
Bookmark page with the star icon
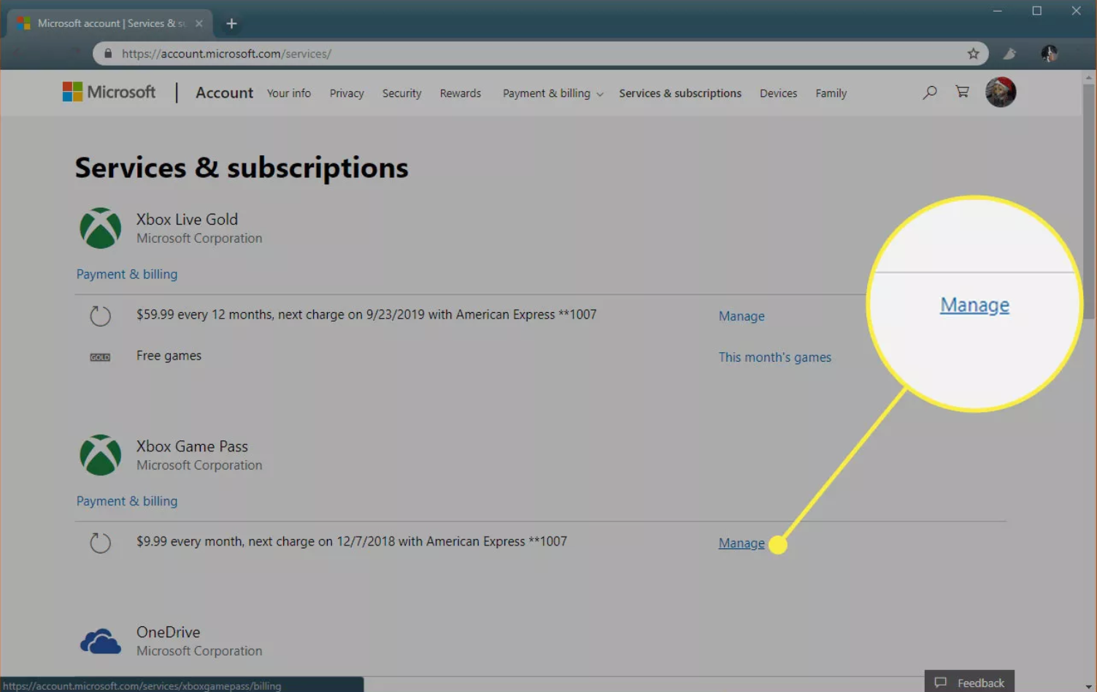[x=973, y=53]
